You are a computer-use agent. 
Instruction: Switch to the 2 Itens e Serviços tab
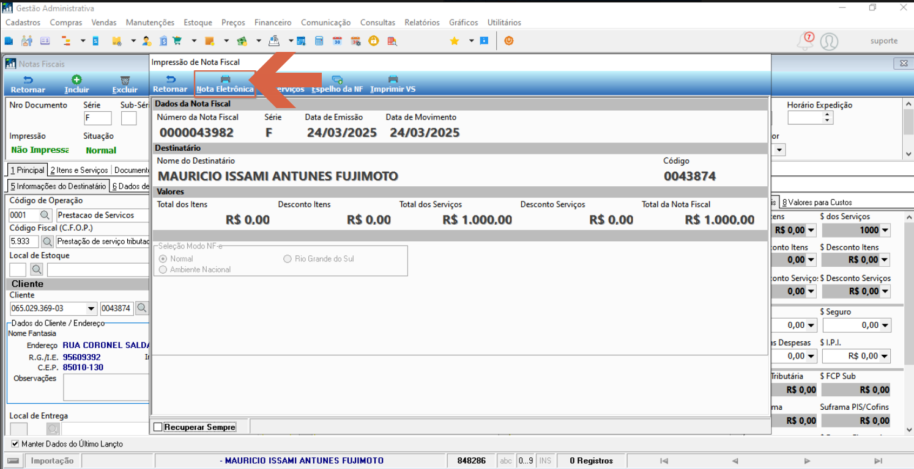[79, 170]
